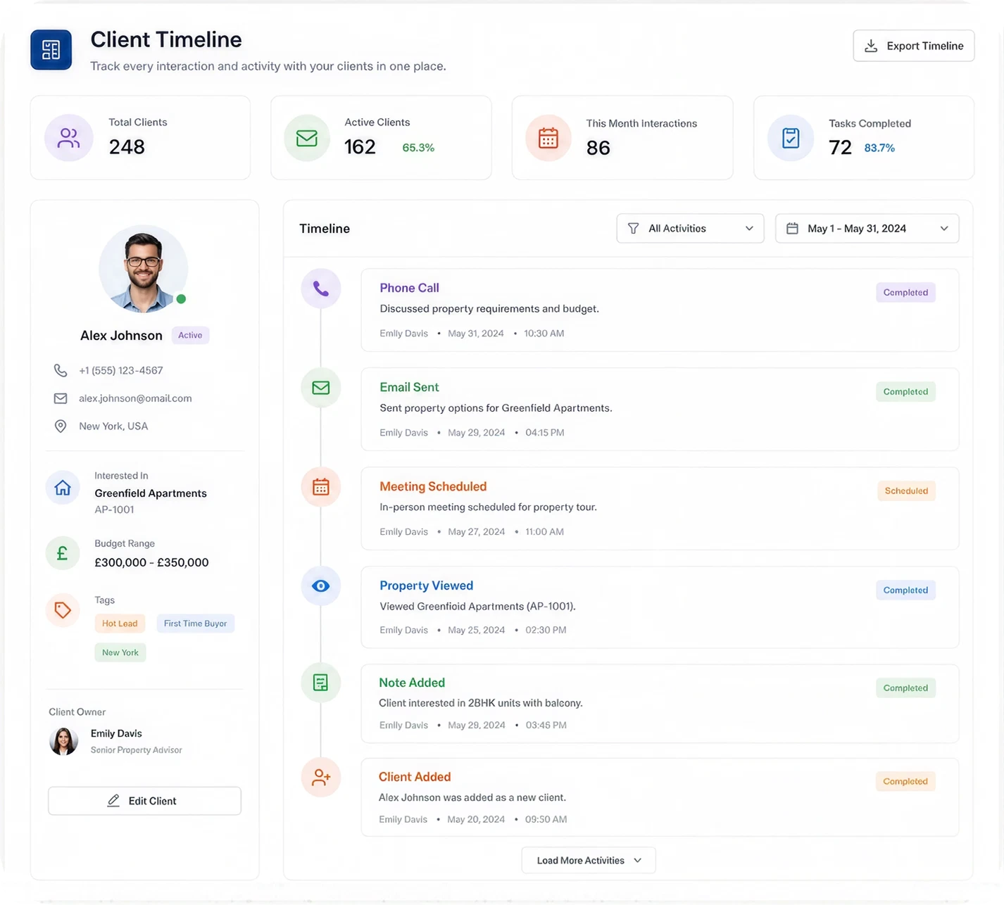Image resolution: width=1004 pixels, height=905 pixels.
Task: Click the Phone Call timeline icon
Action: pyautogui.click(x=321, y=289)
